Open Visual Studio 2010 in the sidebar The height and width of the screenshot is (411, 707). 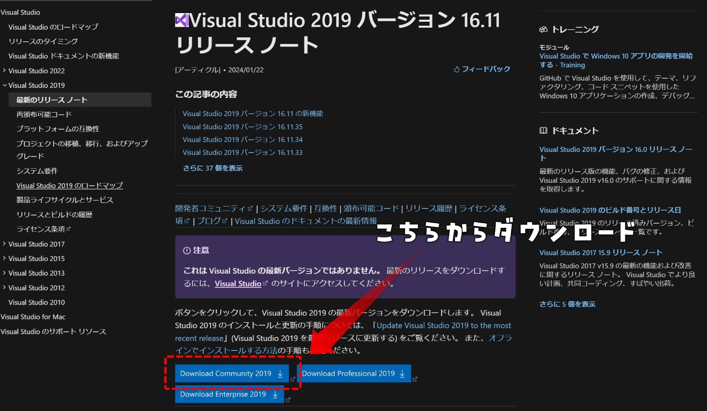tap(36, 302)
